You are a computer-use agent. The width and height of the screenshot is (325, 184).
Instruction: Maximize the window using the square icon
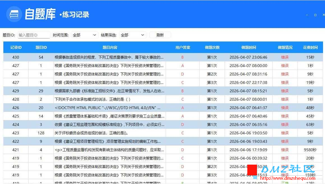coord(315,15)
